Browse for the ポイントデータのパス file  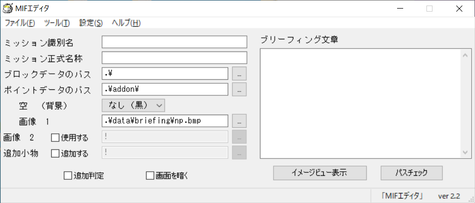[x=239, y=89]
